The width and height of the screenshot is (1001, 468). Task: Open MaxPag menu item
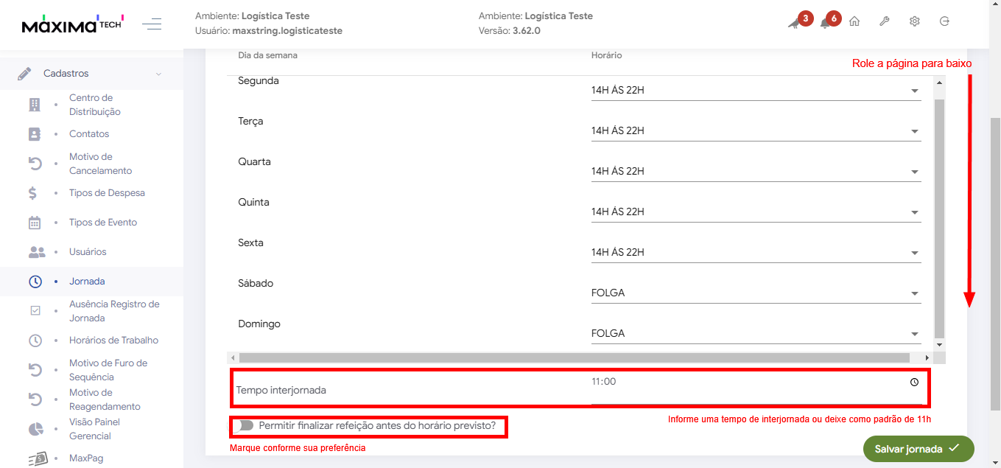86,458
